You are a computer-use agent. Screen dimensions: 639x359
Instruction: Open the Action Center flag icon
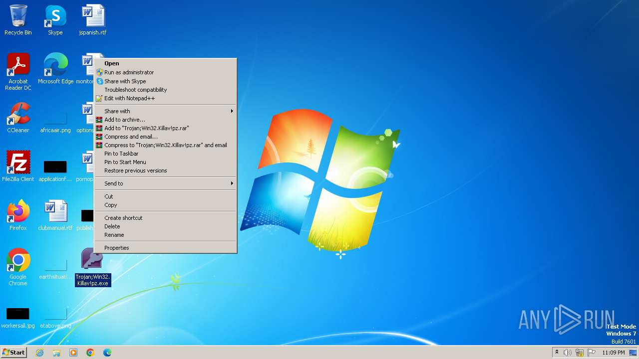tap(592, 353)
